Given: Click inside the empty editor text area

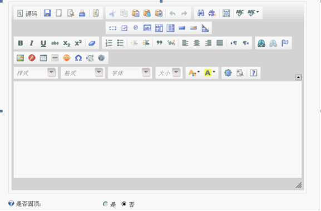Looking at the screenshot, I should pos(157,130).
